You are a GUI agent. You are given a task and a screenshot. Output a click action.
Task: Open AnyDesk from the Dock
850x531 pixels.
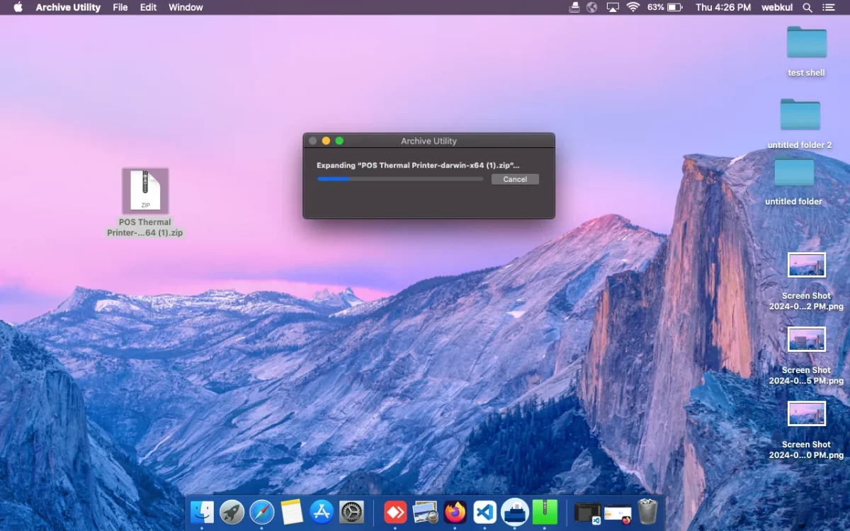[395, 511]
